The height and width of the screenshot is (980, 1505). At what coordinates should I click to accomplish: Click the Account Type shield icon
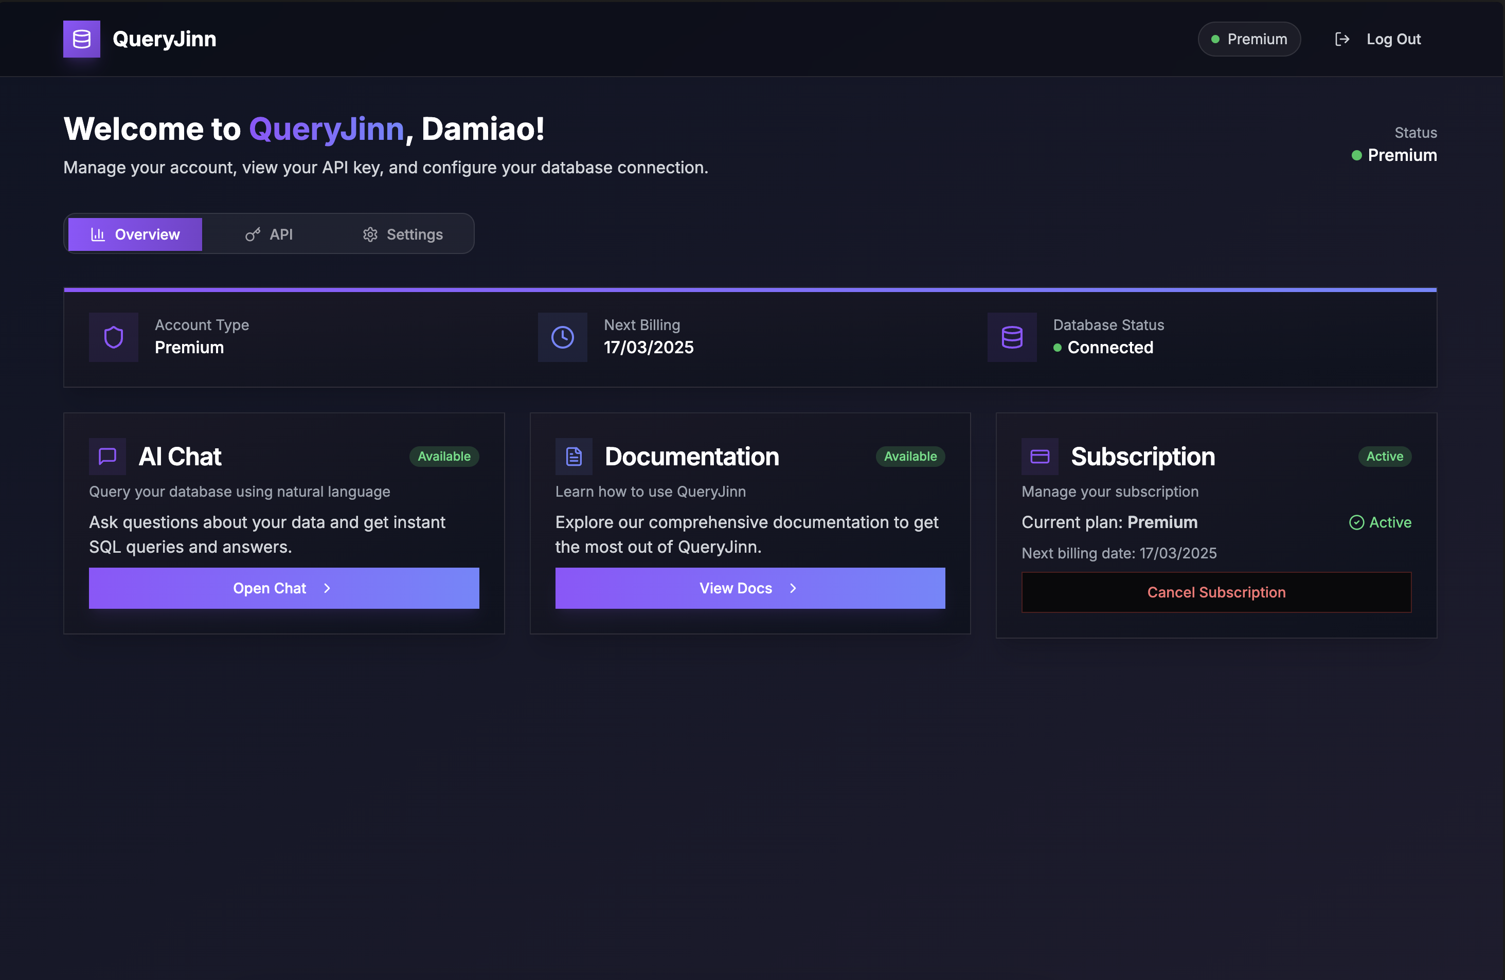114,337
